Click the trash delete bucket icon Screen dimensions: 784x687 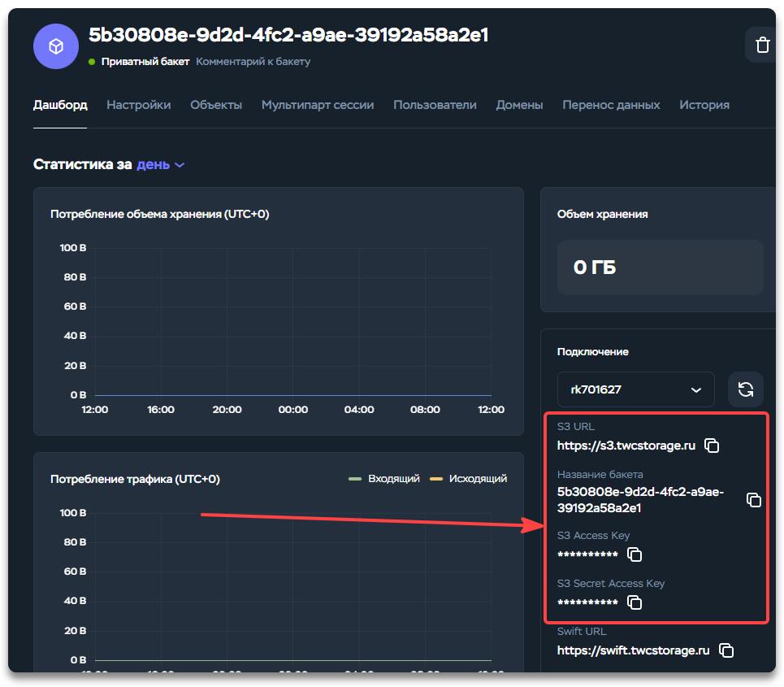point(761,45)
